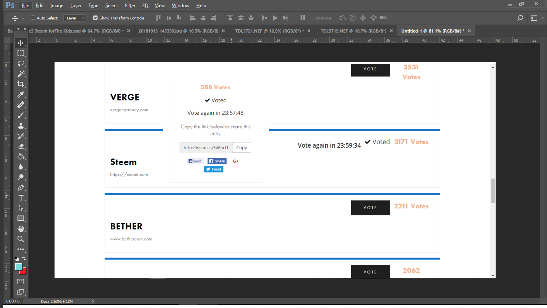Open the Auto-Select Layer dropdown

[75, 18]
